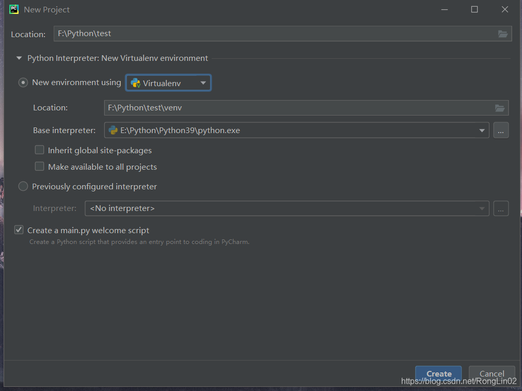Open the No interpreter dropdown
Image resolution: width=522 pixels, height=391 pixels.
pyautogui.click(x=287, y=208)
